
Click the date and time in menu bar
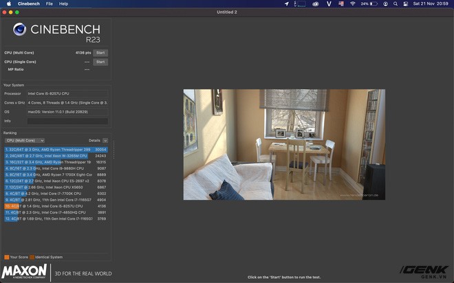[x=431, y=3]
